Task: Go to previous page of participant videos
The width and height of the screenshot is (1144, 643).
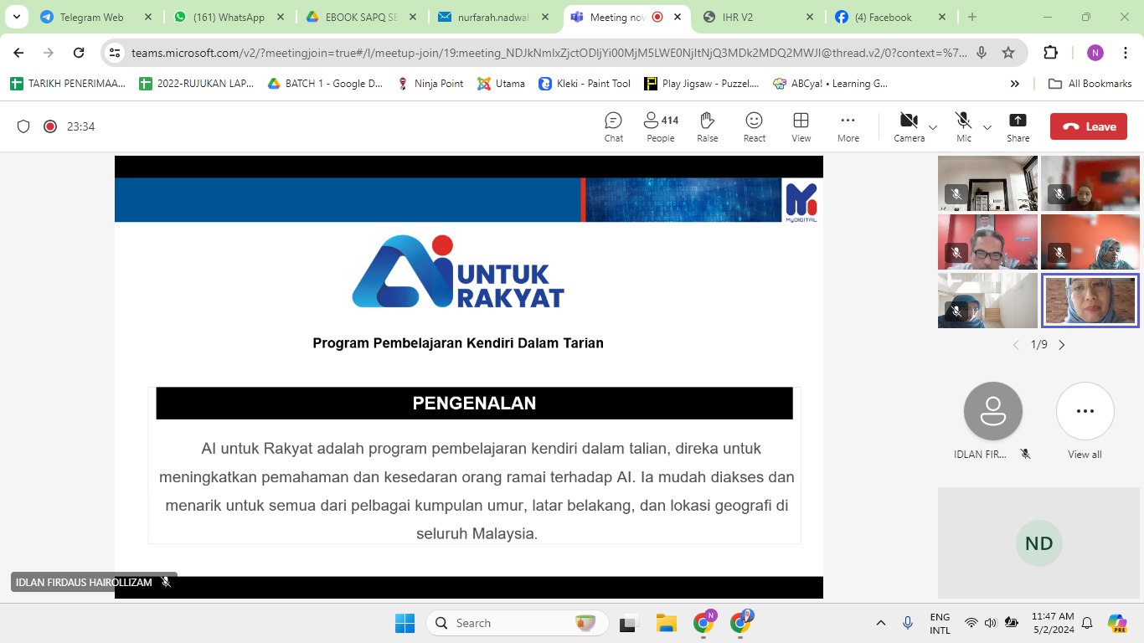Action: [x=1017, y=345]
